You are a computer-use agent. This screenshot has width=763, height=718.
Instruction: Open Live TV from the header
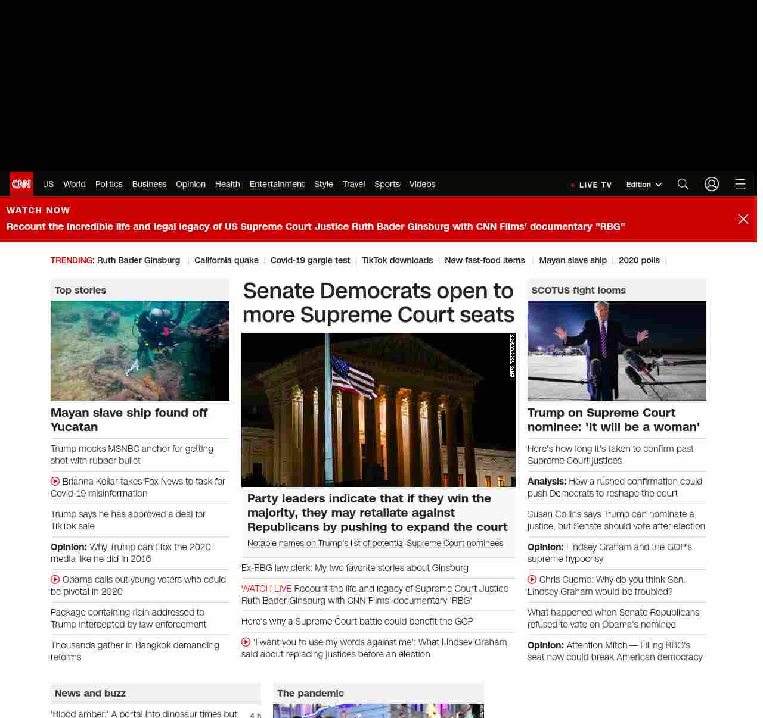[x=592, y=185]
